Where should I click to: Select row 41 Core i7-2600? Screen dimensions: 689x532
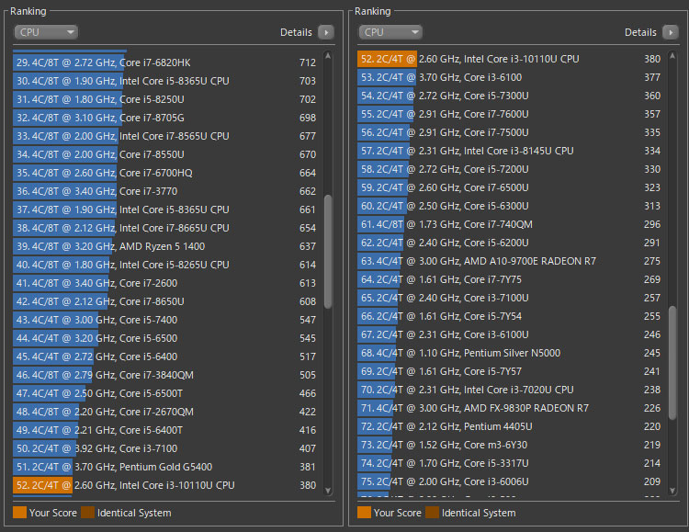click(x=167, y=283)
